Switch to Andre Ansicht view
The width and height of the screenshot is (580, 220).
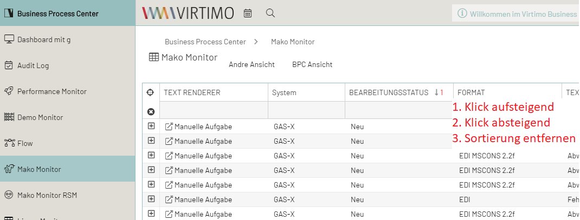coord(252,64)
